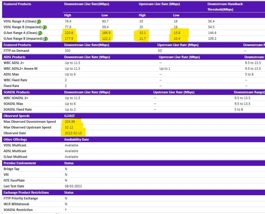Click the Featured Products header at top
This screenshot has height=214, width=265.
(17, 4)
